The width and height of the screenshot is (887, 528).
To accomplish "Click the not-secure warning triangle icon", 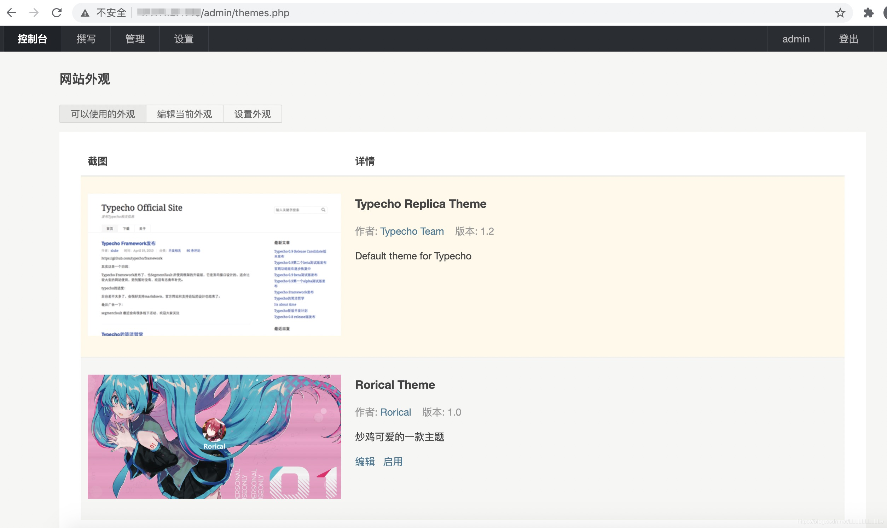I will 85,13.
